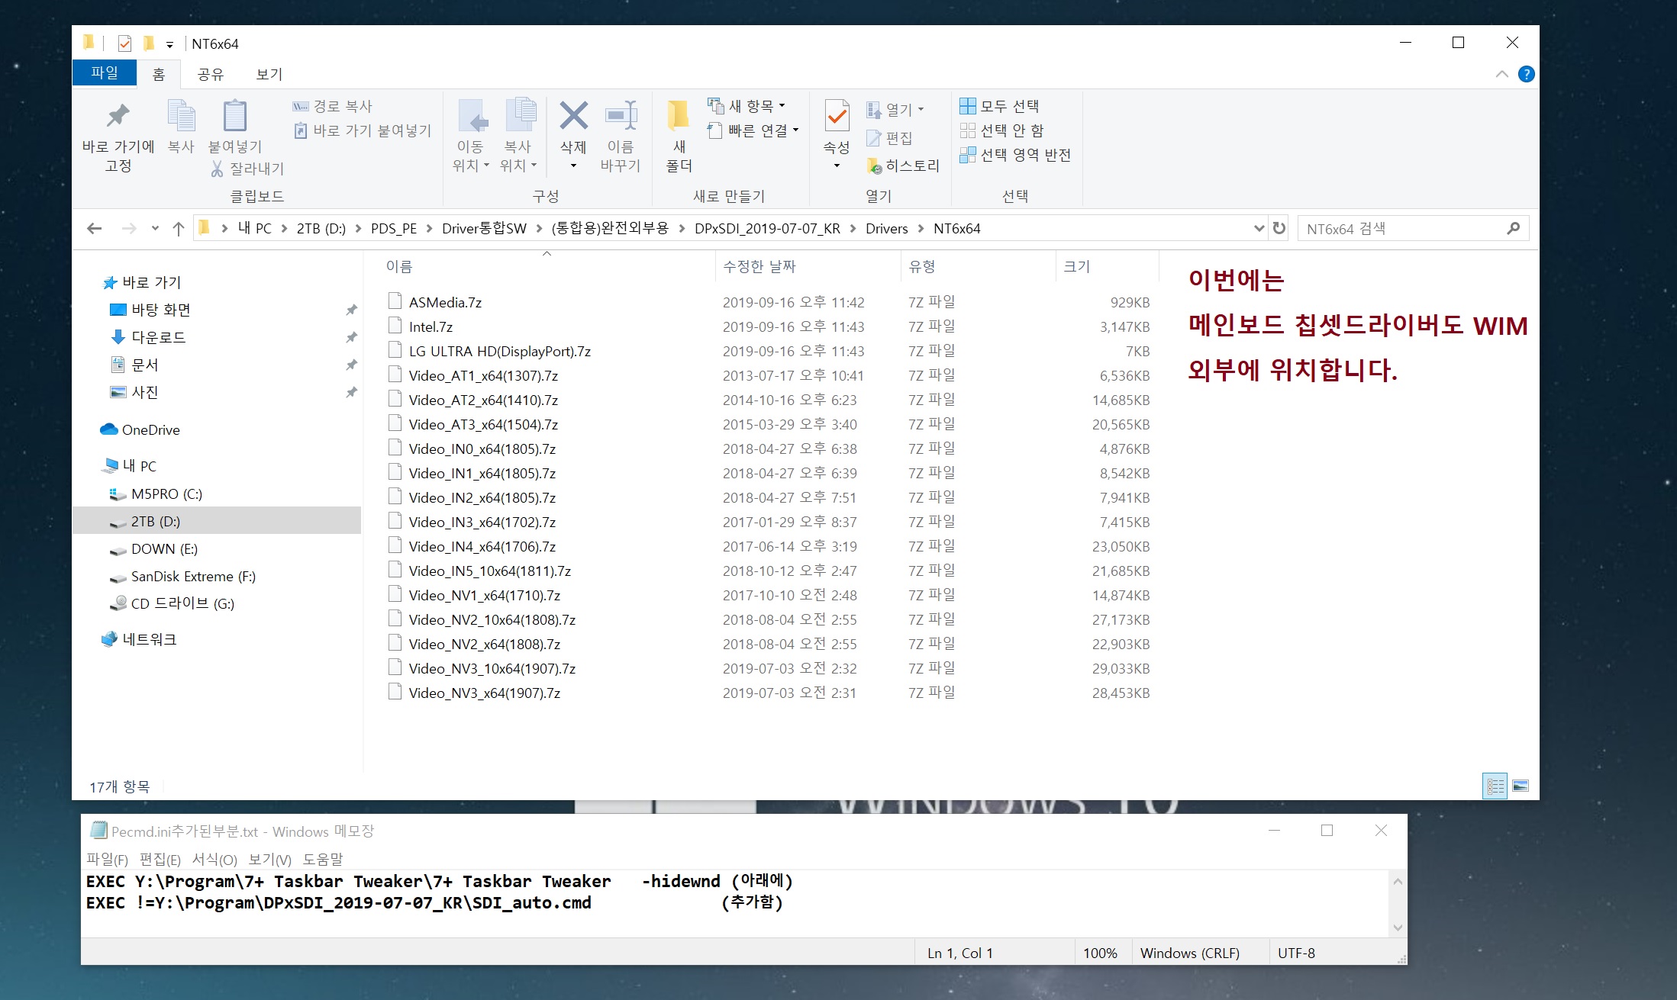This screenshot has height=1000, width=1677.
Task: Open the History option
Action: point(903,166)
